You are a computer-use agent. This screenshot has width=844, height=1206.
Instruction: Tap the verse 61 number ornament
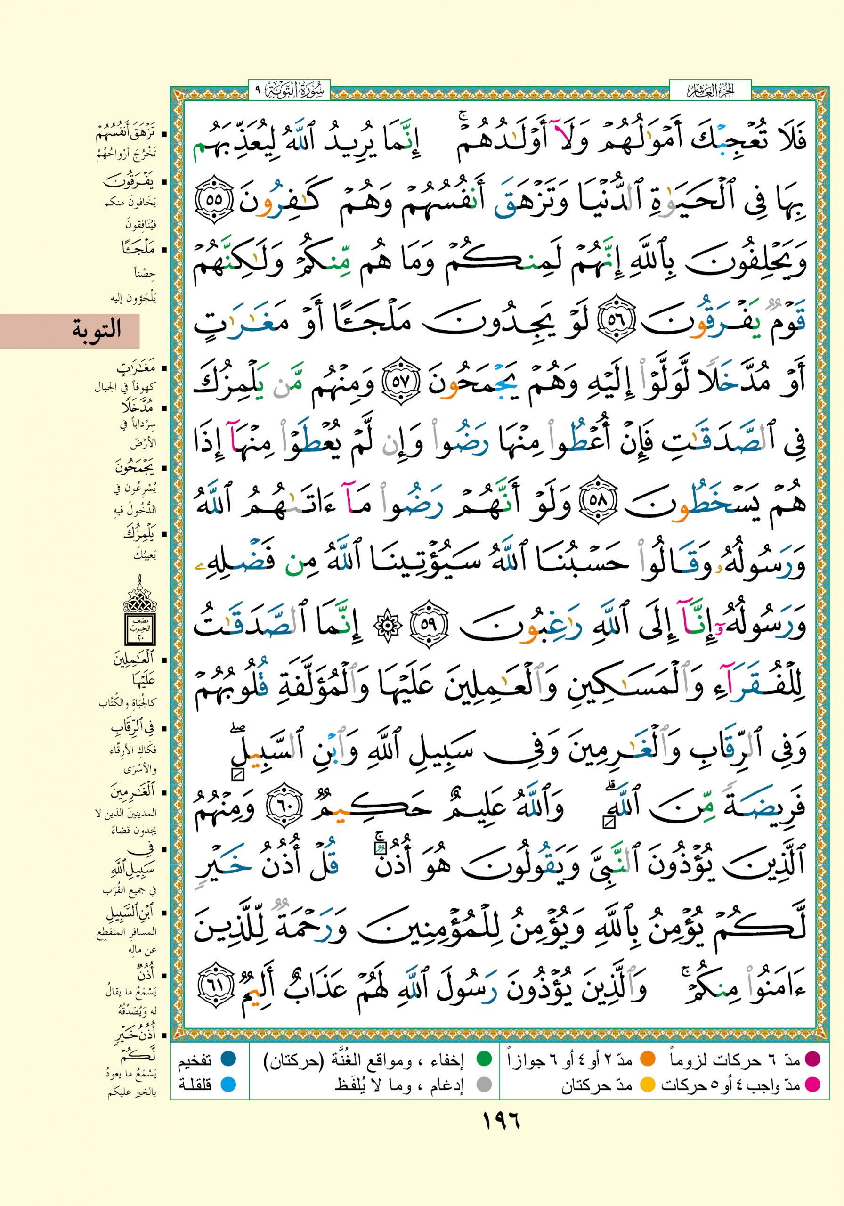[216, 986]
